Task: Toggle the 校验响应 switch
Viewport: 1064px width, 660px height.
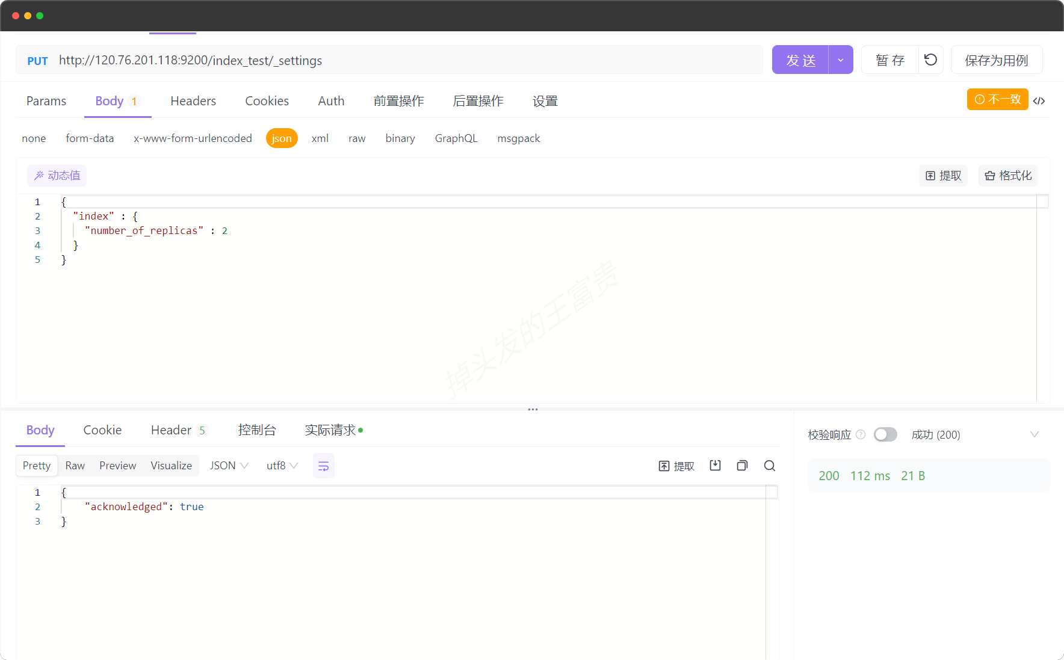Action: (x=885, y=434)
